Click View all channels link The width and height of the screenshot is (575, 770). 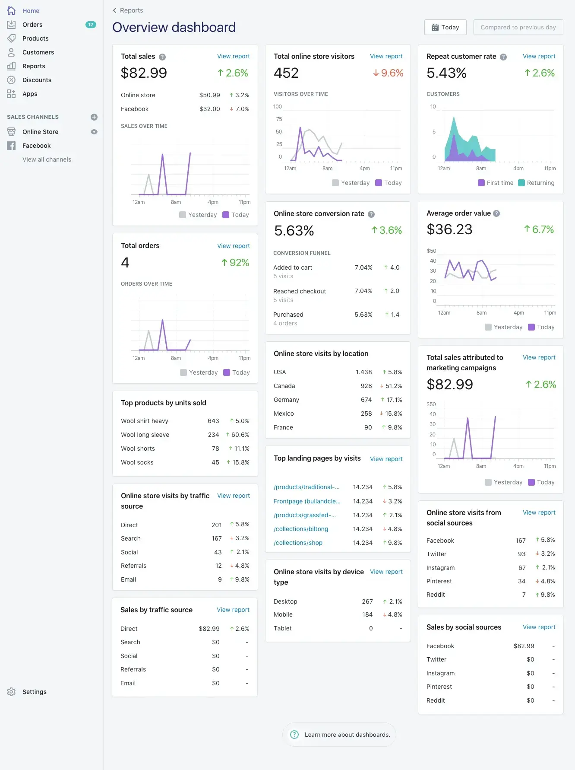point(47,159)
